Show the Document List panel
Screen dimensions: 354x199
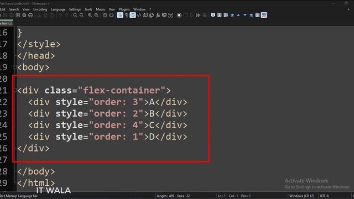point(152,15)
